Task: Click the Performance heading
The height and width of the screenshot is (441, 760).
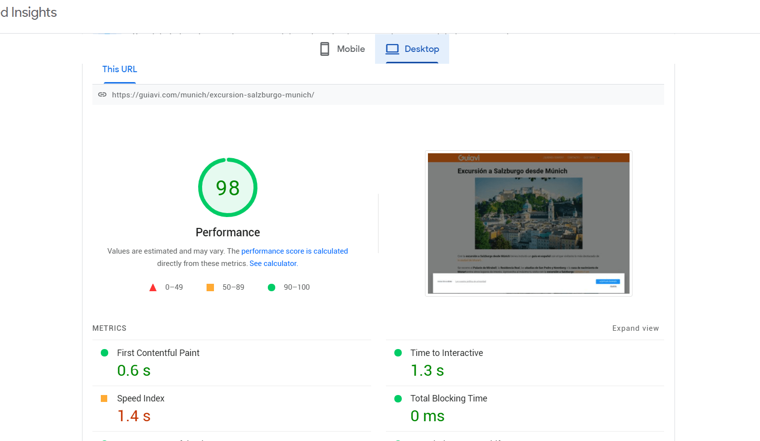Action: [x=228, y=232]
